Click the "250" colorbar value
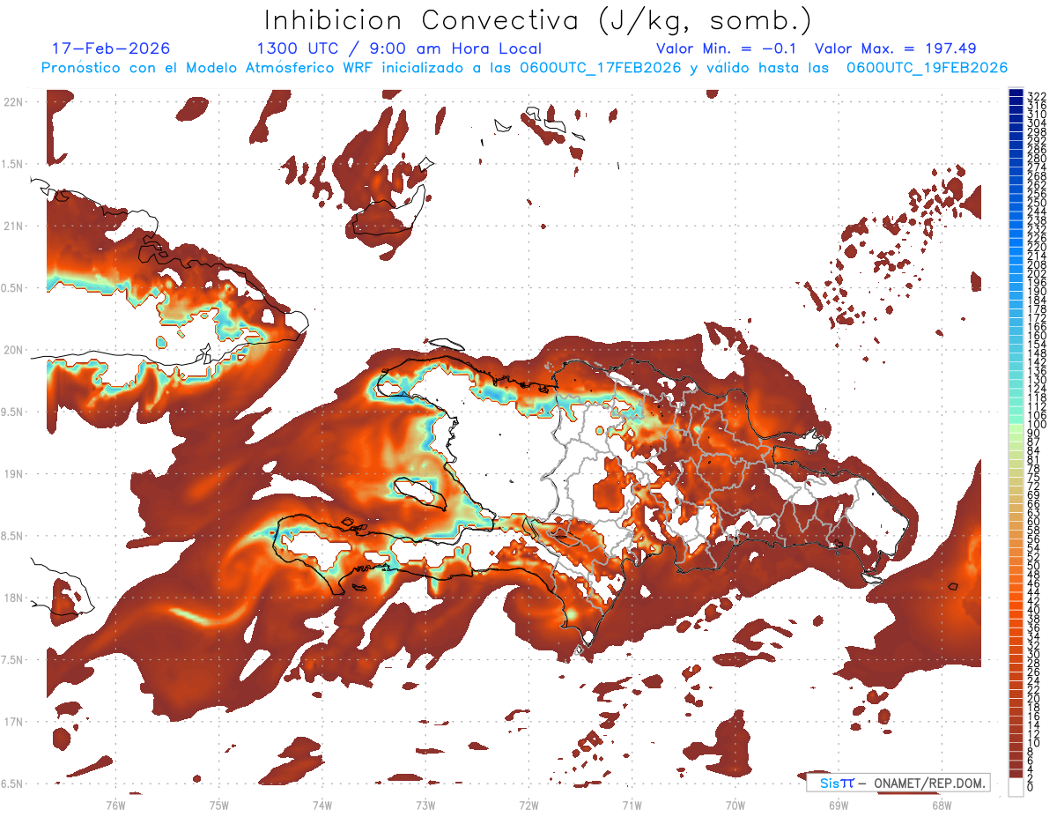This screenshot has height=817, width=1057. coord(1037,203)
